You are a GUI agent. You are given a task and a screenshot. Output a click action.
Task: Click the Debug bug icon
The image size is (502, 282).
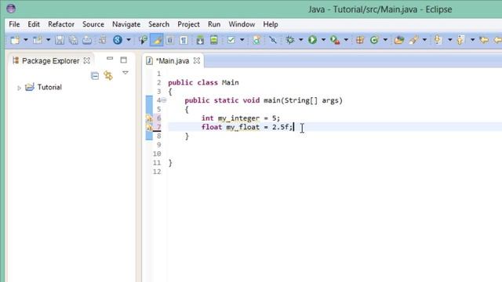[290, 40]
